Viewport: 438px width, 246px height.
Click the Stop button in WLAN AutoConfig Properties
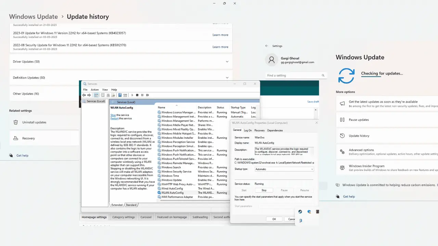(264, 190)
